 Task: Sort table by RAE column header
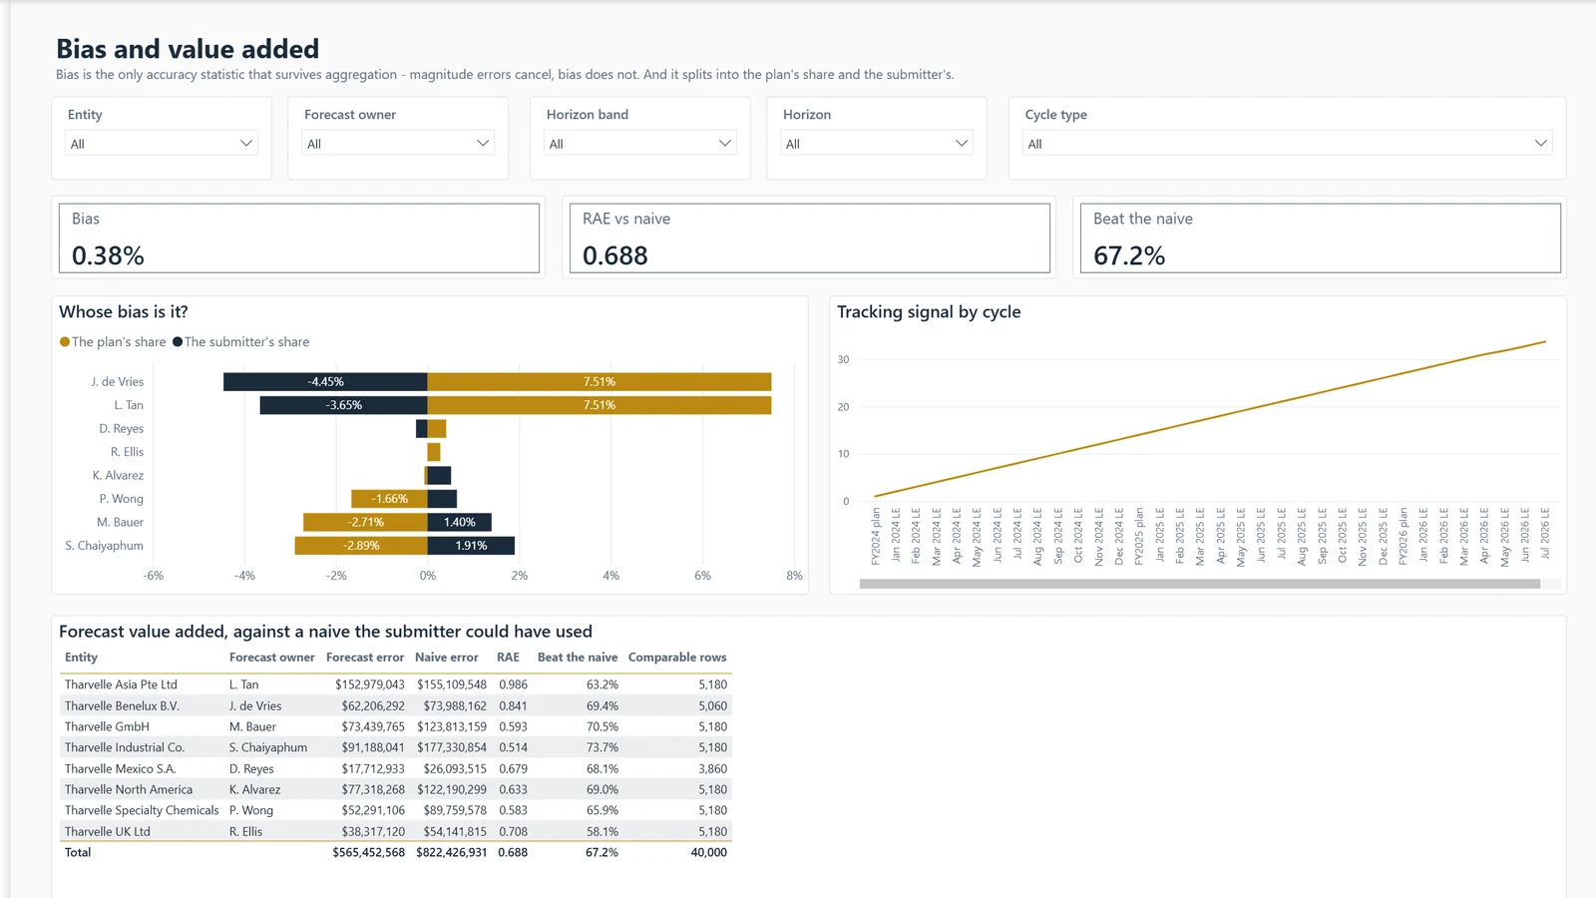509,658
